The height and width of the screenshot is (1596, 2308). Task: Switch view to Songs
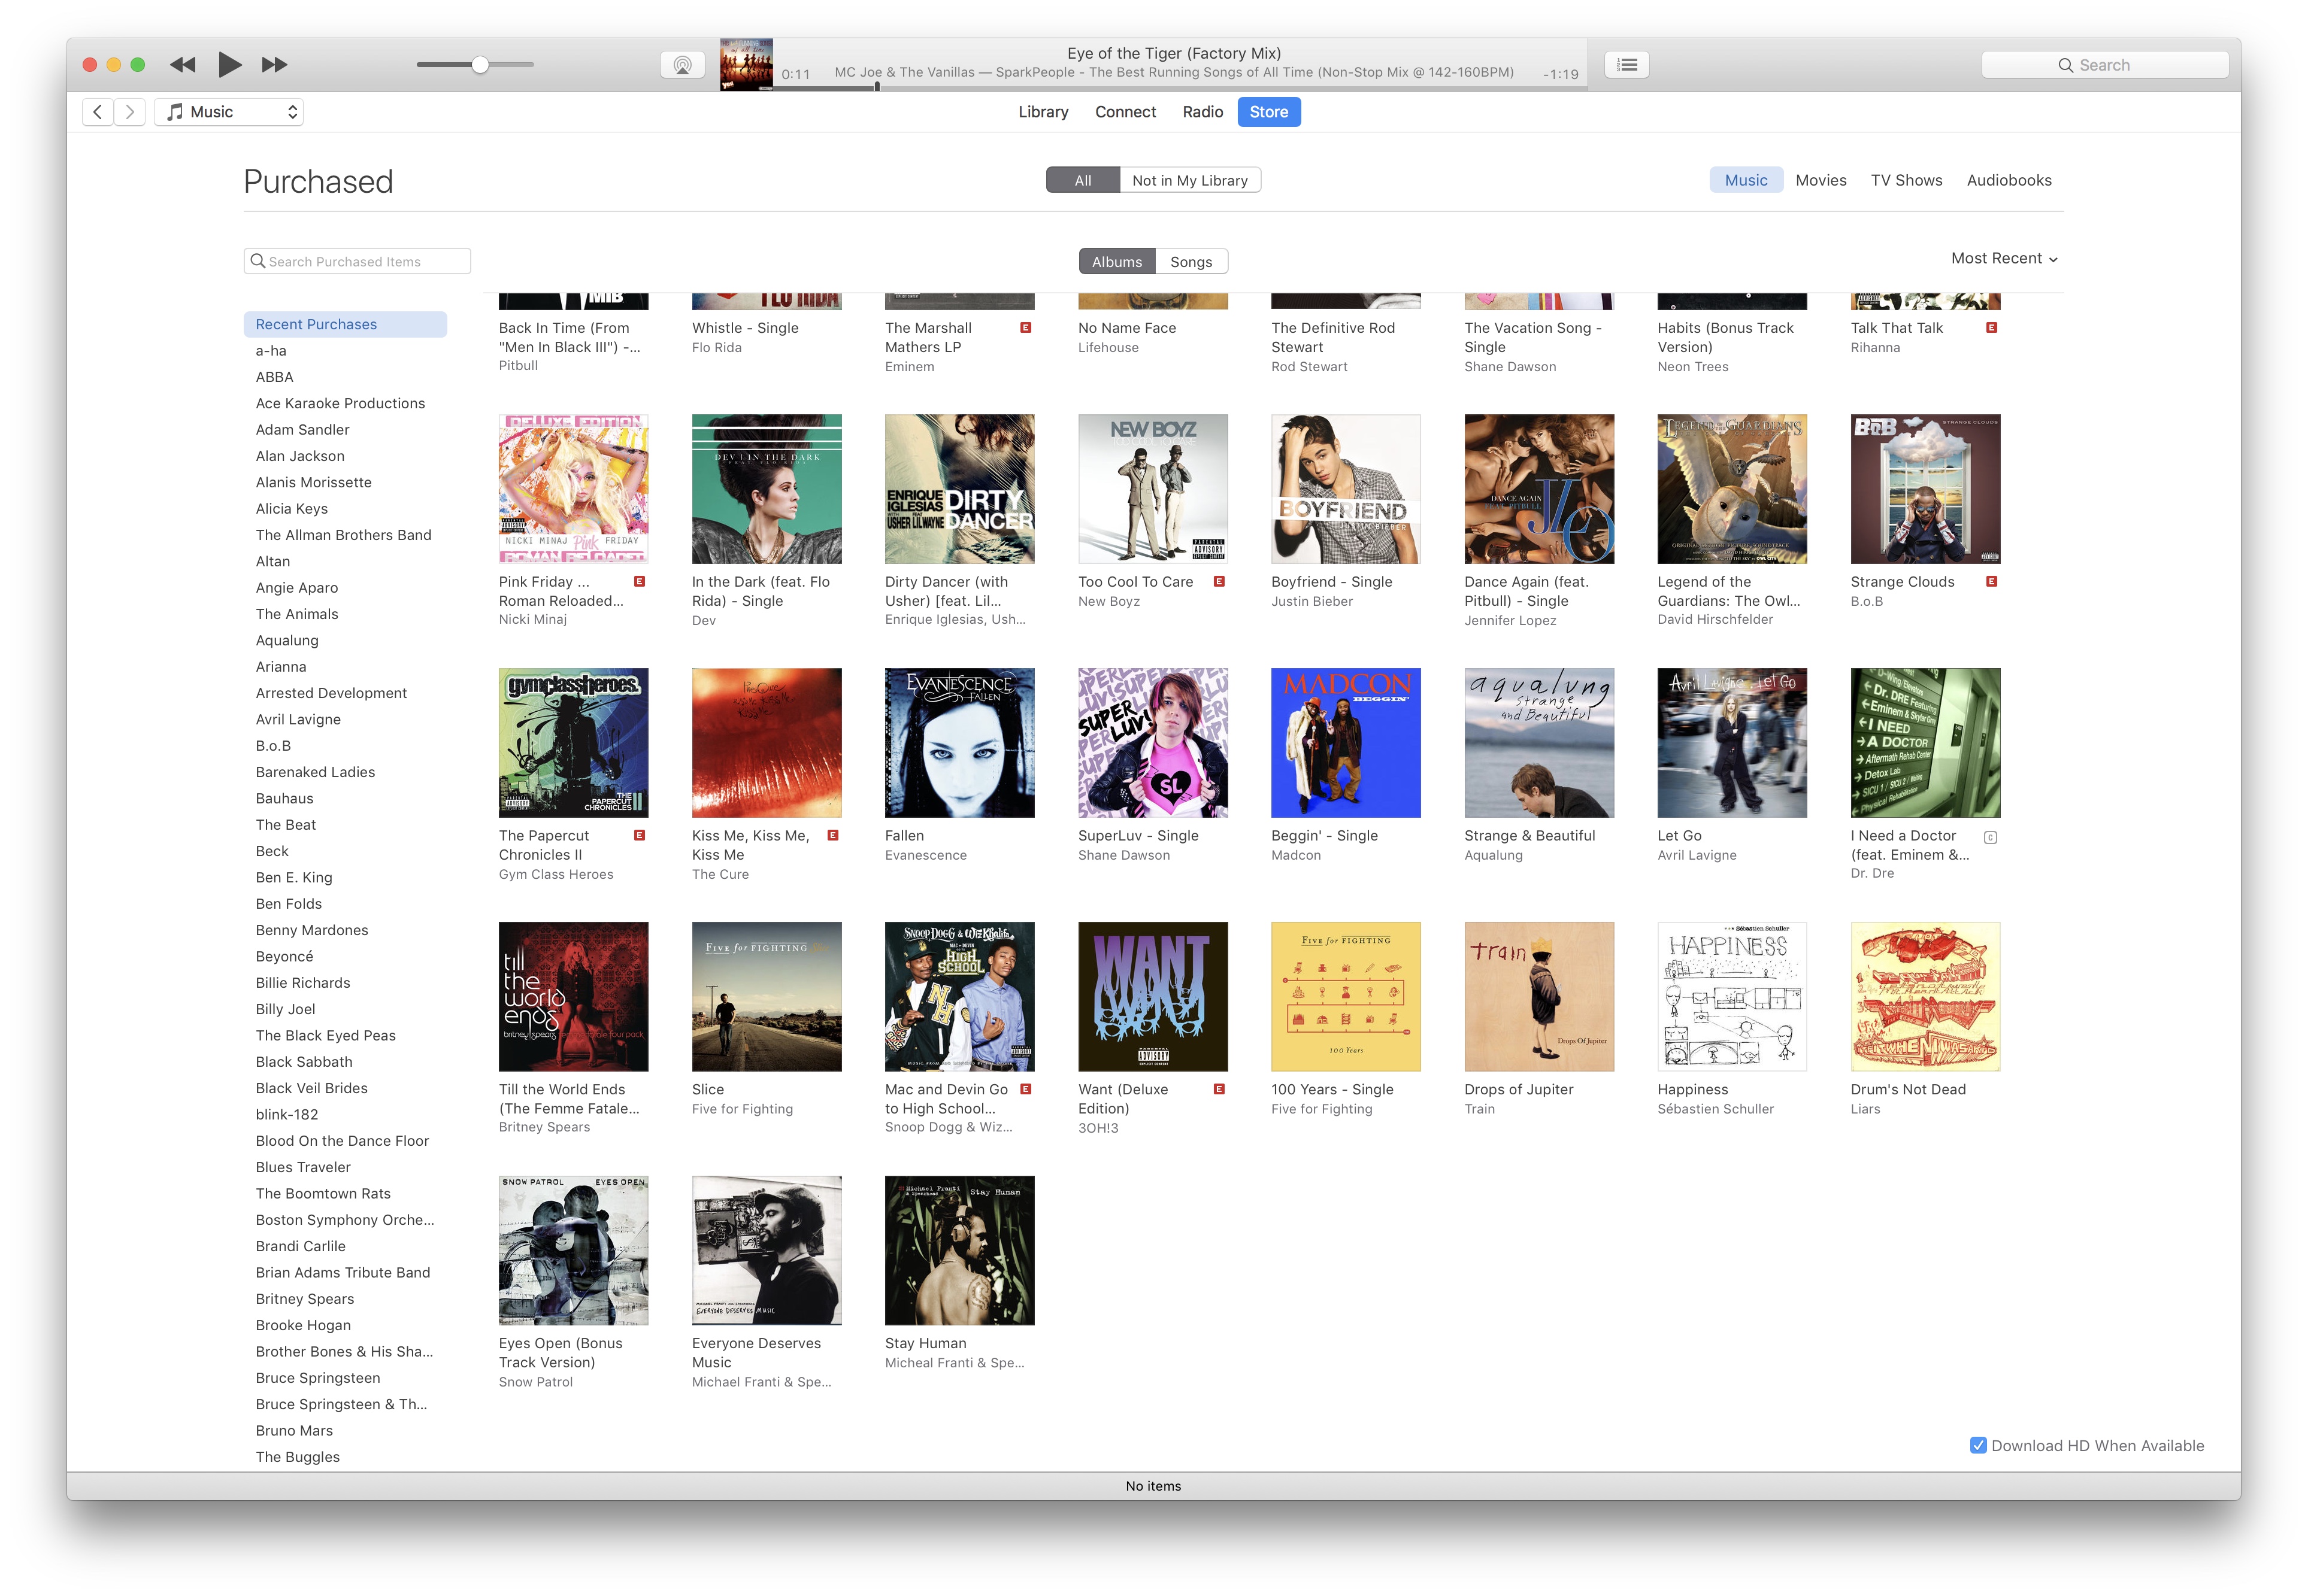[x=1191, y=262]
